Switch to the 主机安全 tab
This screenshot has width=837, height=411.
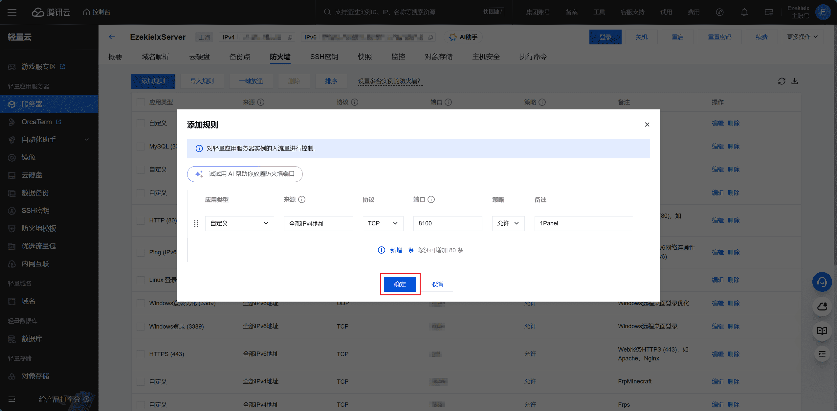click(x=486, y=57)
